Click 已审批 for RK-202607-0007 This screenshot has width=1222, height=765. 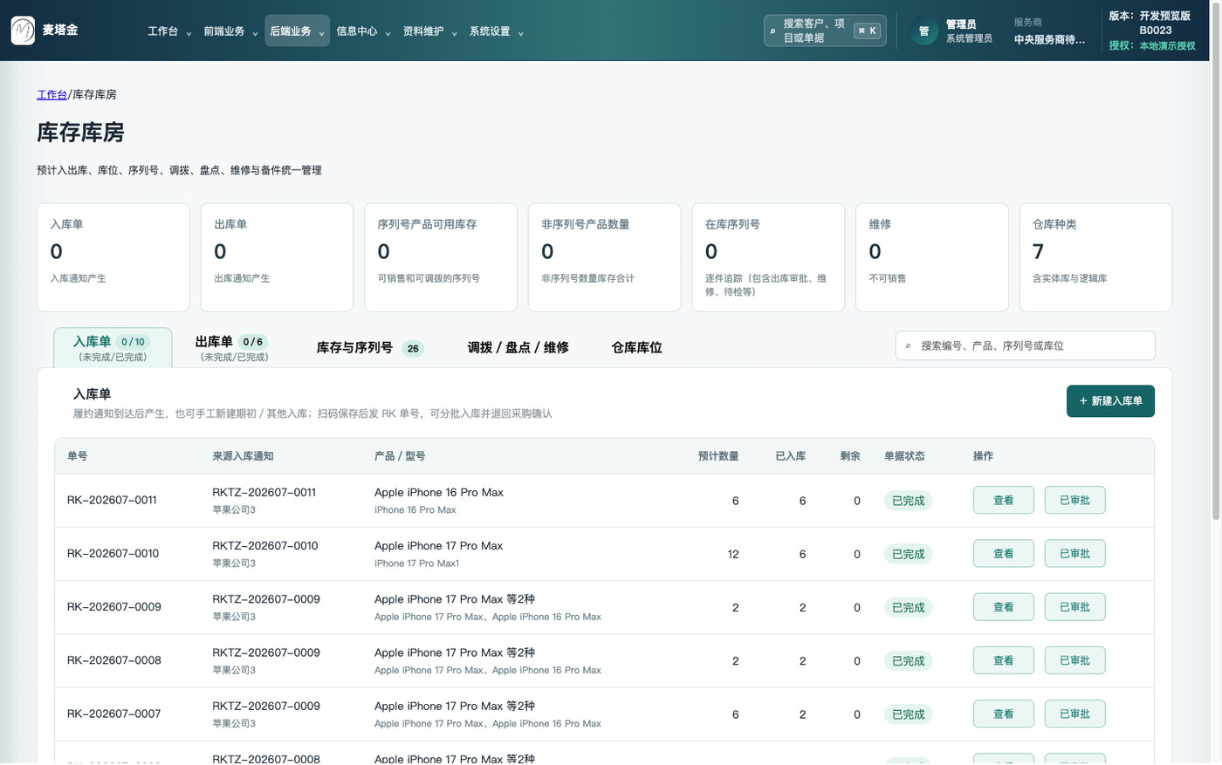pyautogui.click(x=1075, y=714)
